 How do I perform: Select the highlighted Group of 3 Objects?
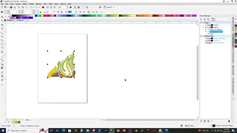(x=216, y=32)
